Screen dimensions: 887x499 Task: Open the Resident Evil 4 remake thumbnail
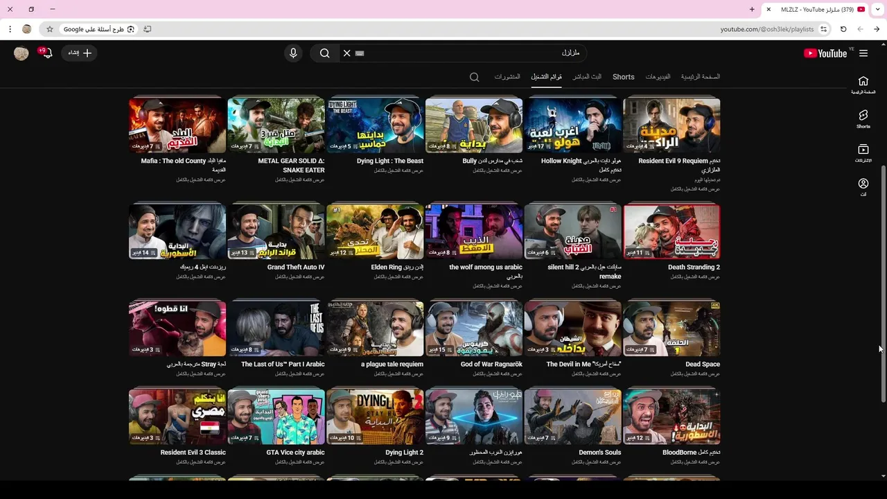pos(177,231)
